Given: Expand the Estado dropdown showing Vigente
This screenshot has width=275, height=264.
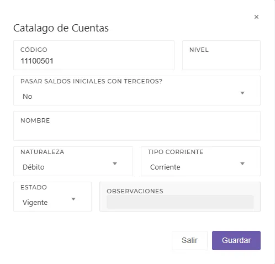Looking at the screenshot, I should (x=52, y=197).
